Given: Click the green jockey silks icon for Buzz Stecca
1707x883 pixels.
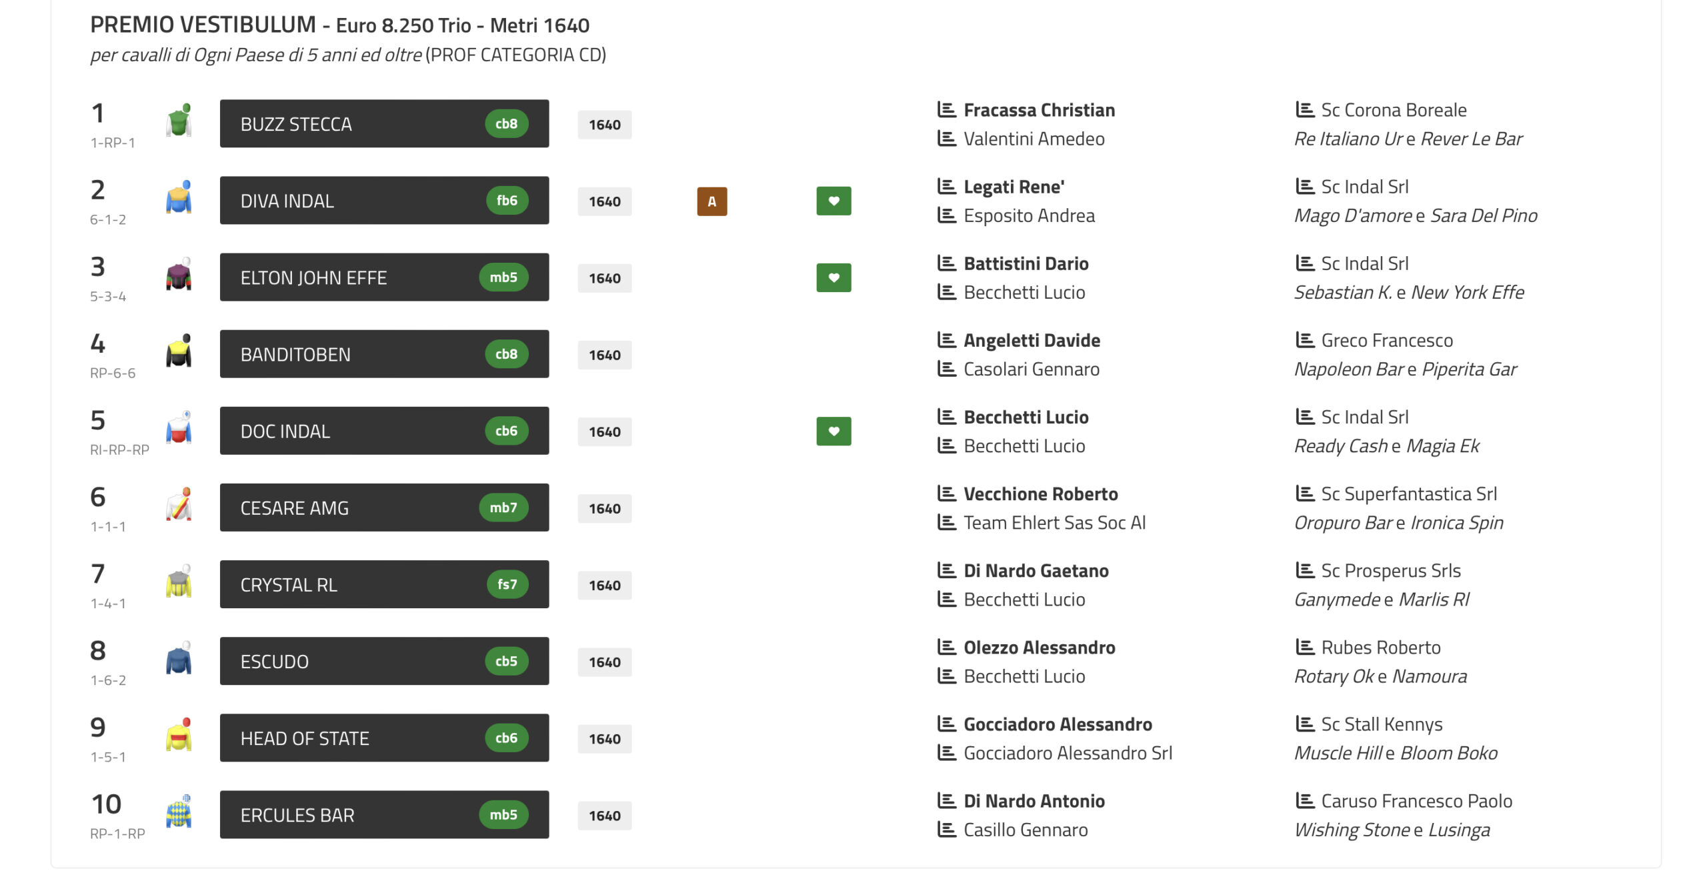Looking at the screenshot, I should click(x=179, y=122).
